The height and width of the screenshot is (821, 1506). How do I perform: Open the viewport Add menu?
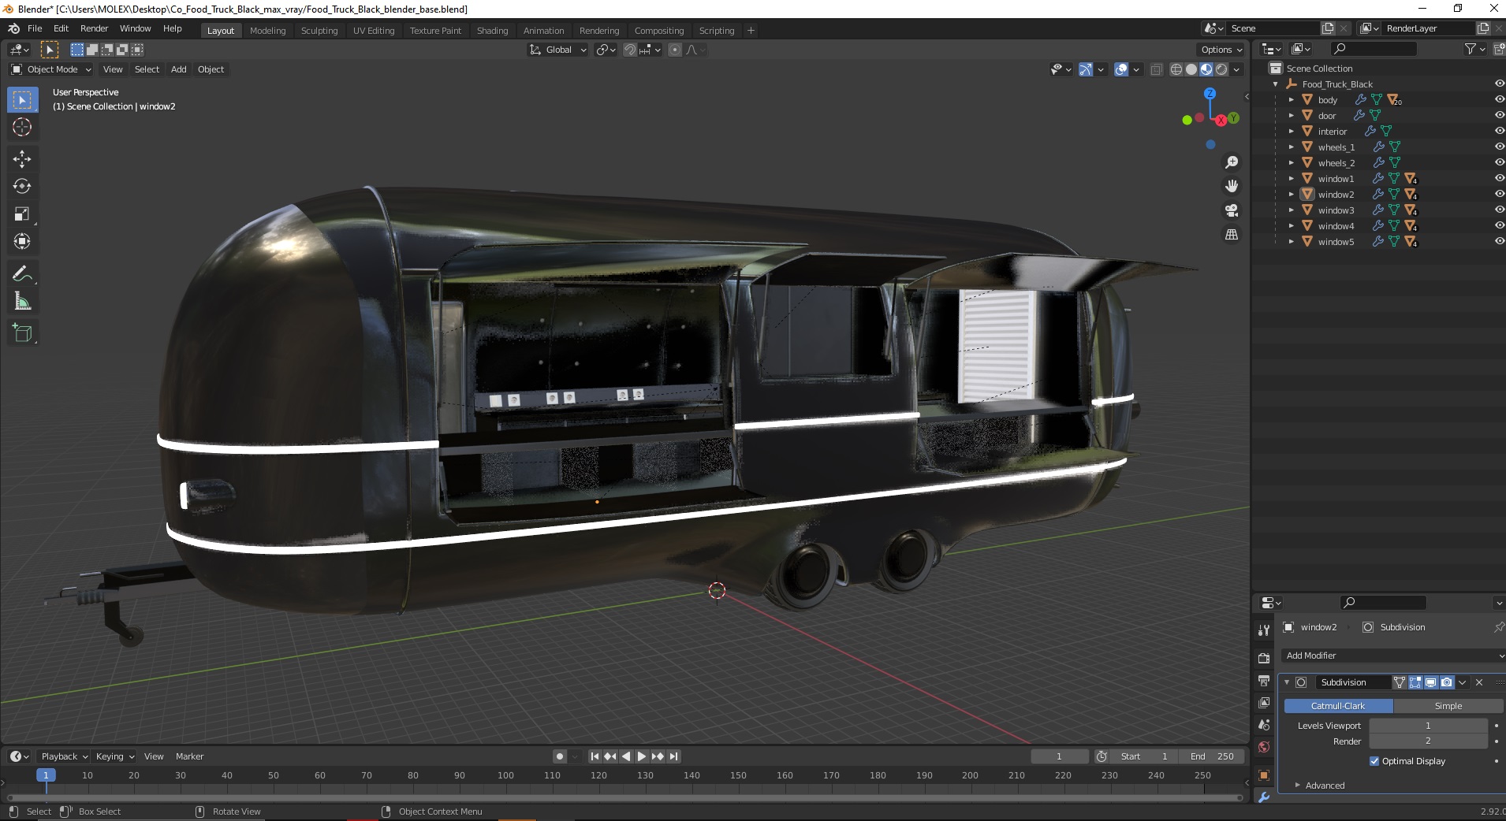[x=179, y=69]
